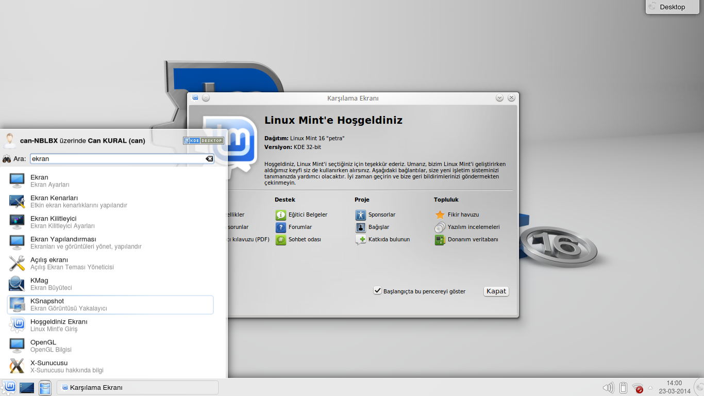Click the Katkıda bulunun icon
Image resolution: width=704 pixels, height=396 pixels.
click(360, 240)
